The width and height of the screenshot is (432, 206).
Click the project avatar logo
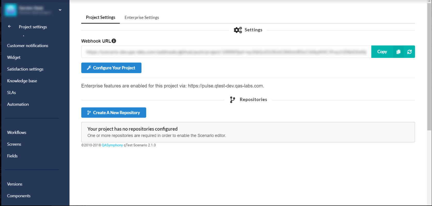tap(11, 10)
